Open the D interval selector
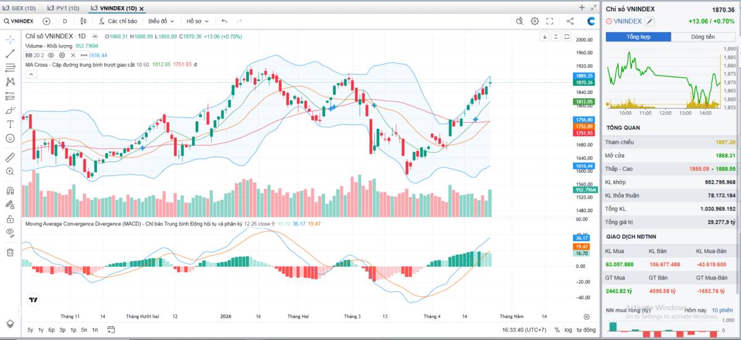 [64, 21]
